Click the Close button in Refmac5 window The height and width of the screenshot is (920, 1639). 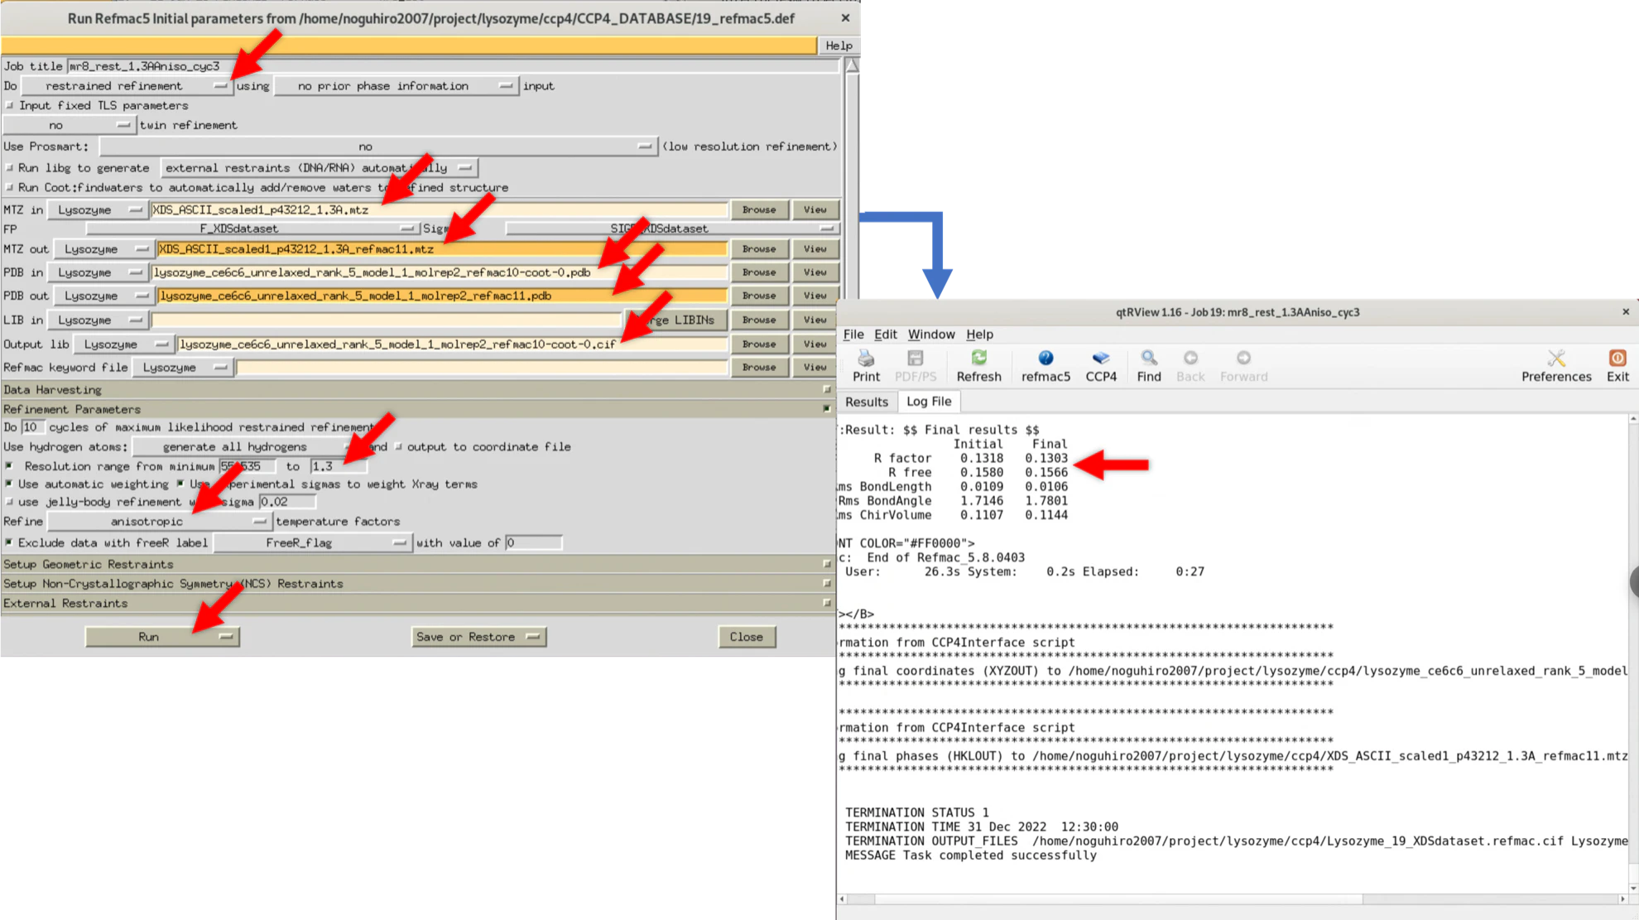pos(746,636)
